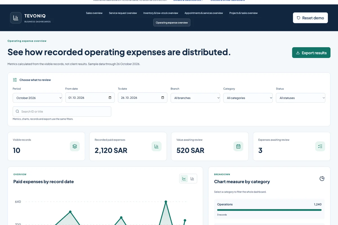This screenshot has width=338, height=225.
Task: Open the Category dropdown showing All categories
Action: (248, 98)
